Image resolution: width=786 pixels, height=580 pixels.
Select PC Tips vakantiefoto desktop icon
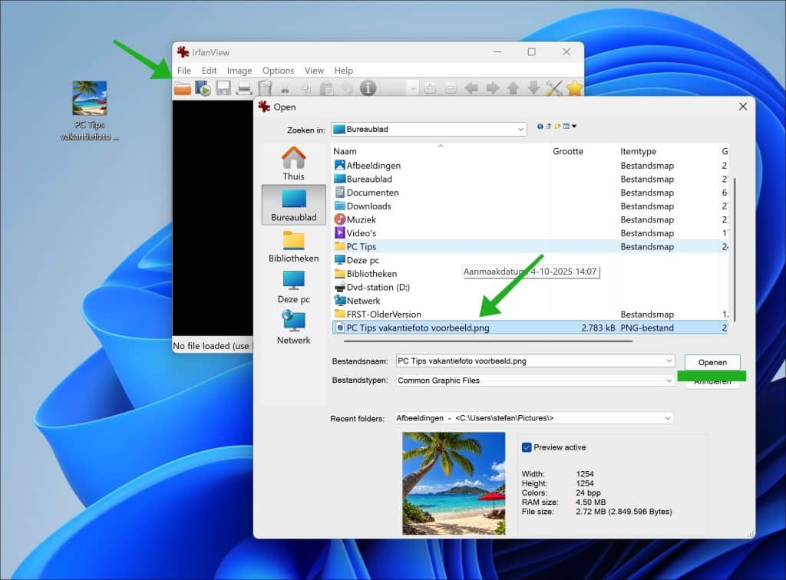tap(89, 111)
